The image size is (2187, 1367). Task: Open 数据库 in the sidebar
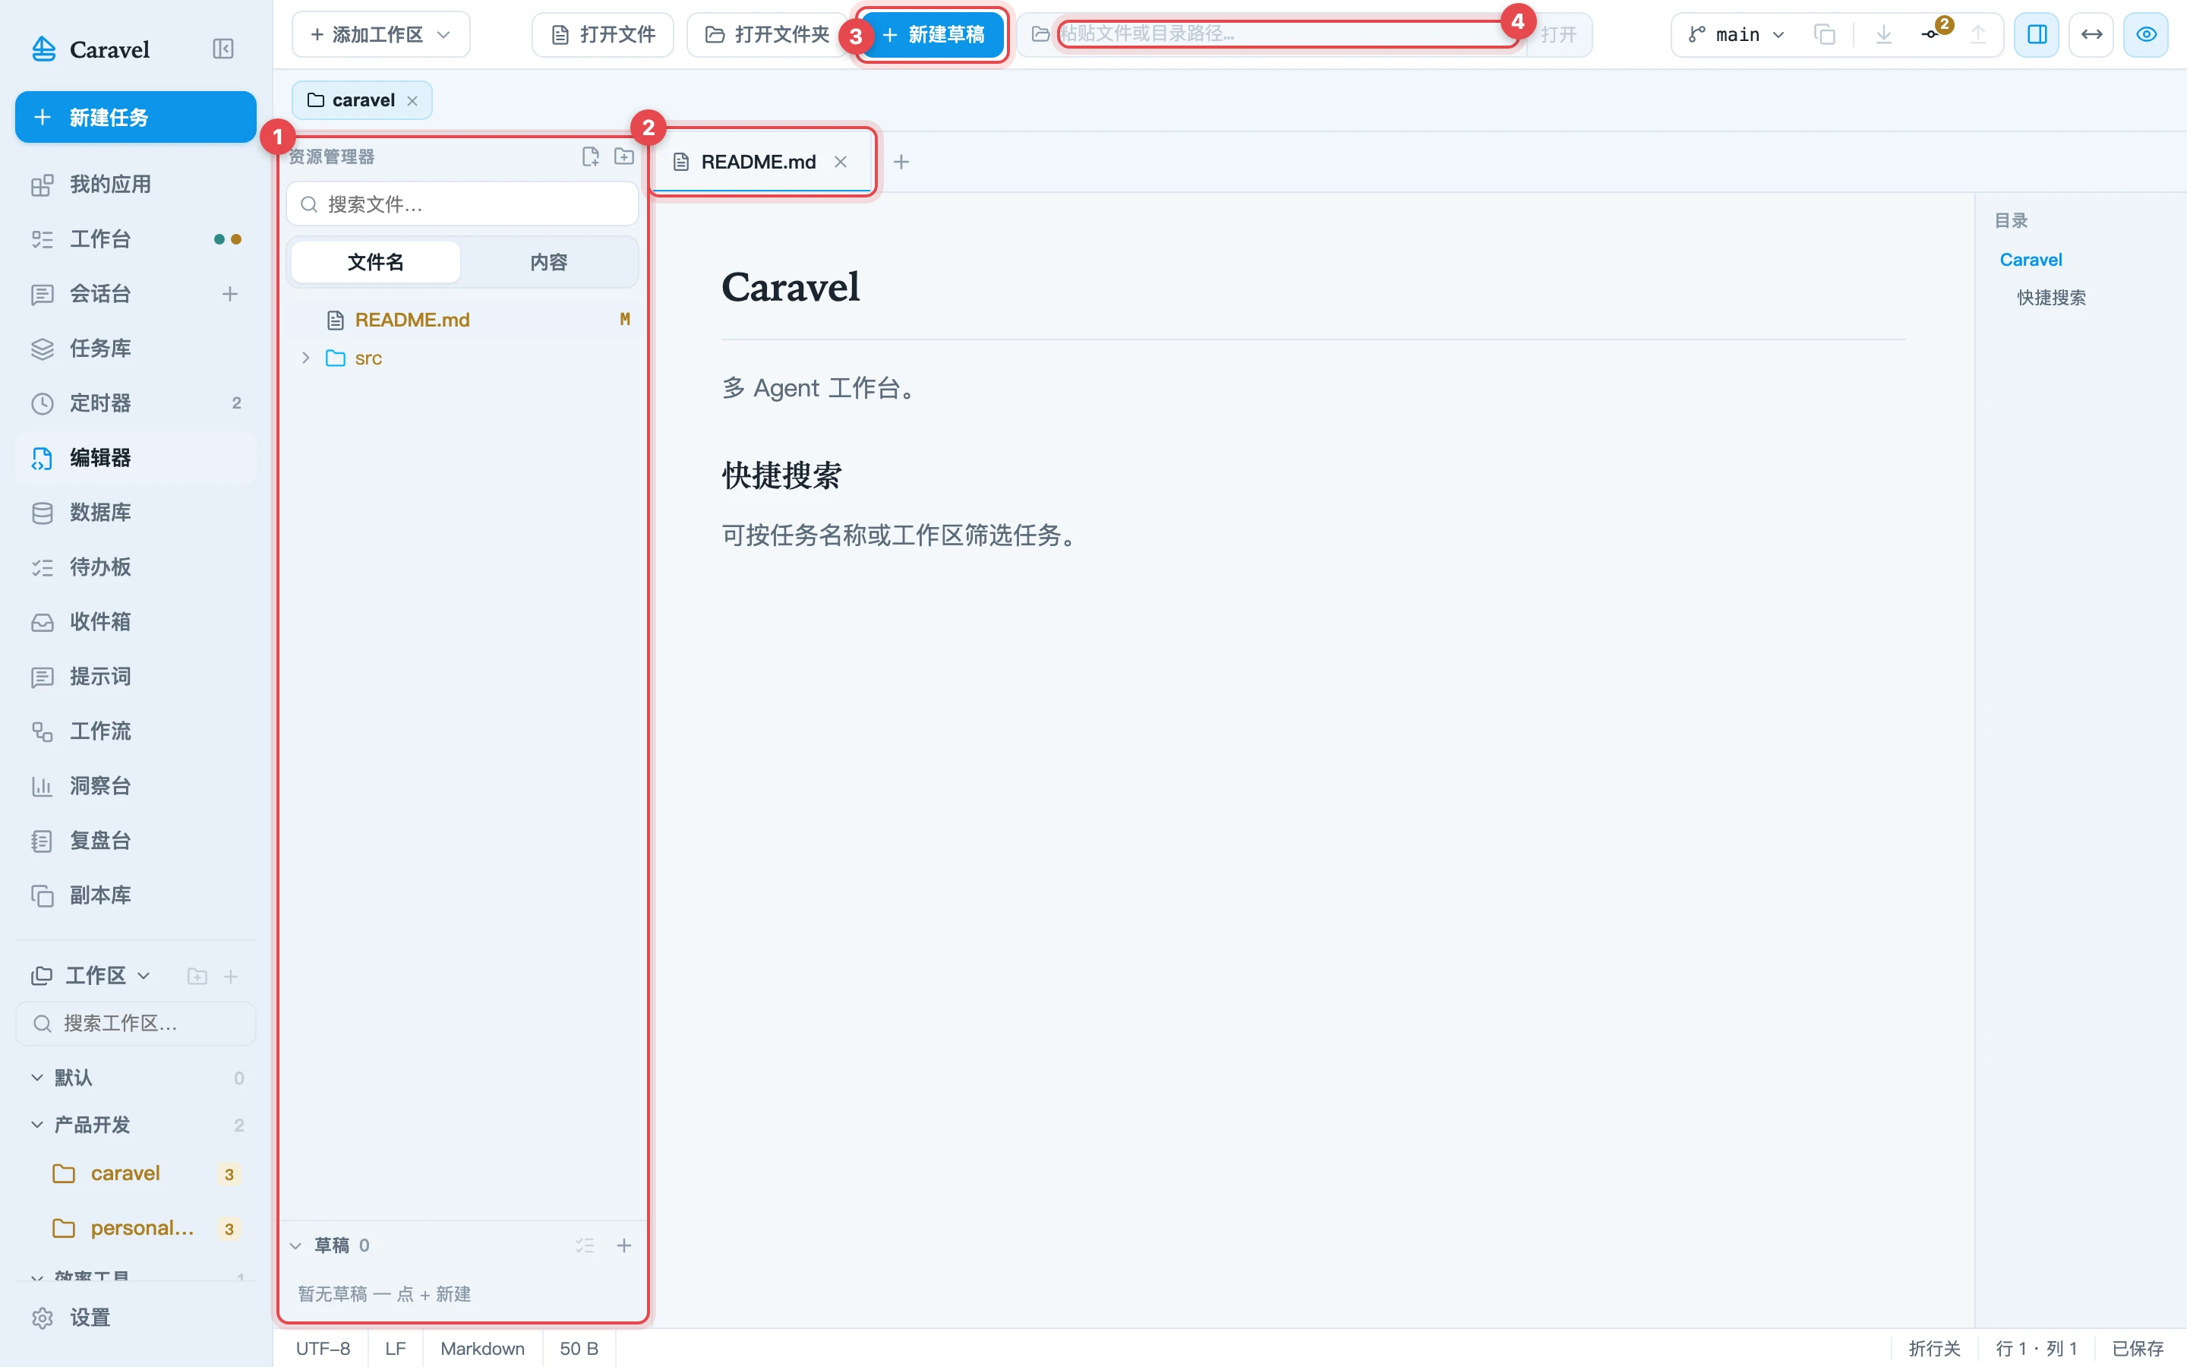[136, 513]
